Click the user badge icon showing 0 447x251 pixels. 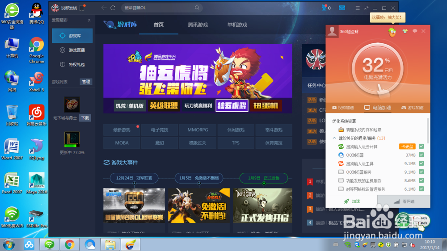point(326,8)
